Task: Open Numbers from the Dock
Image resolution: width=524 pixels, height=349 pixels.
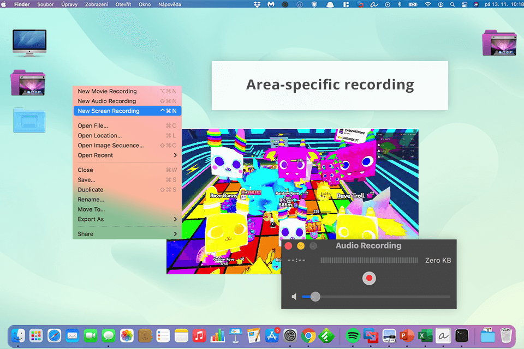Action: [218, 336]
